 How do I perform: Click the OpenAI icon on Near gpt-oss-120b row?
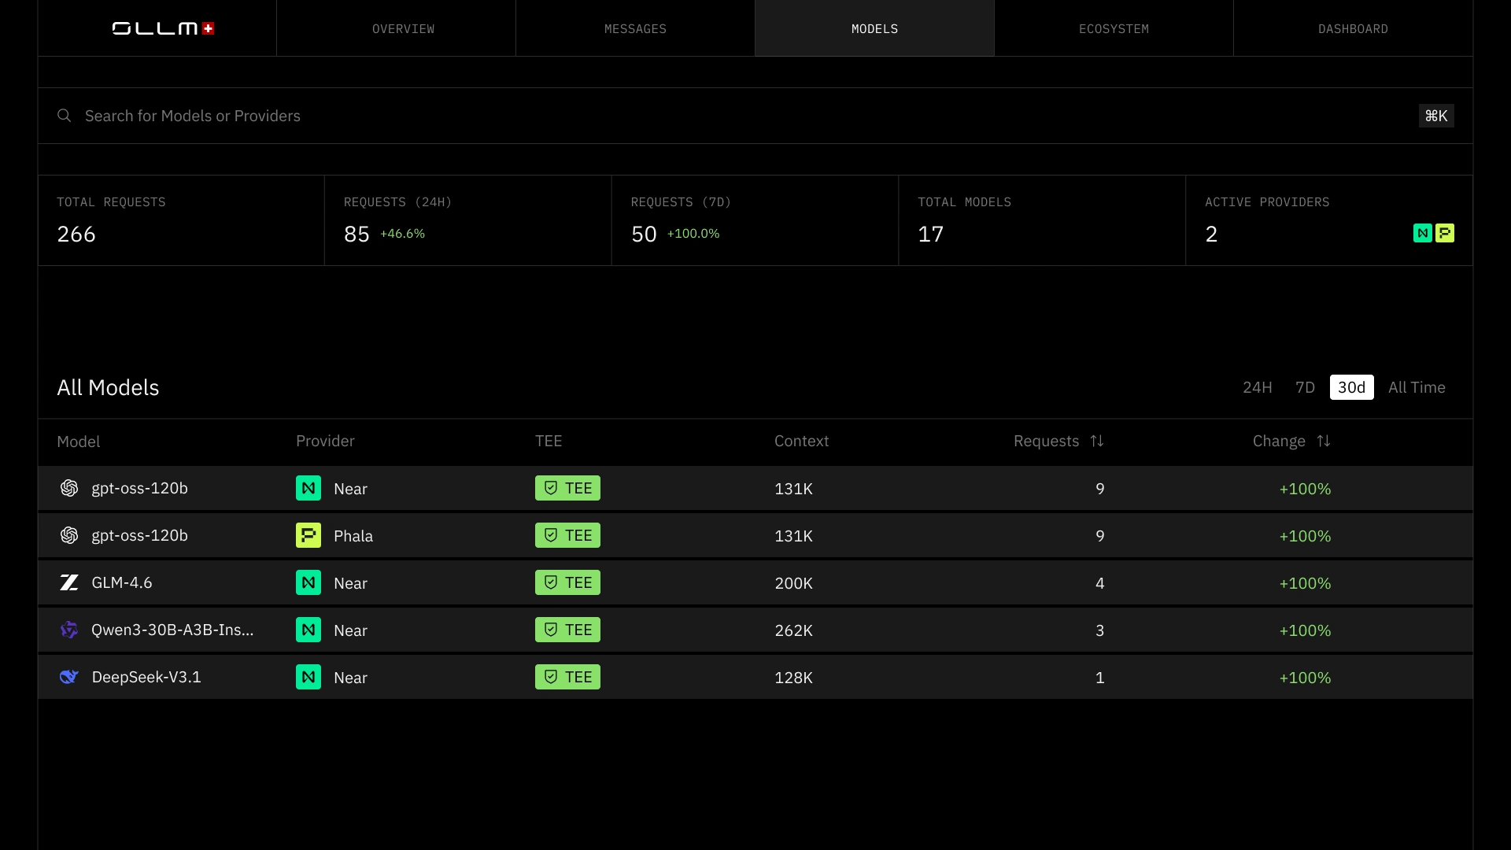click(69, 488)
